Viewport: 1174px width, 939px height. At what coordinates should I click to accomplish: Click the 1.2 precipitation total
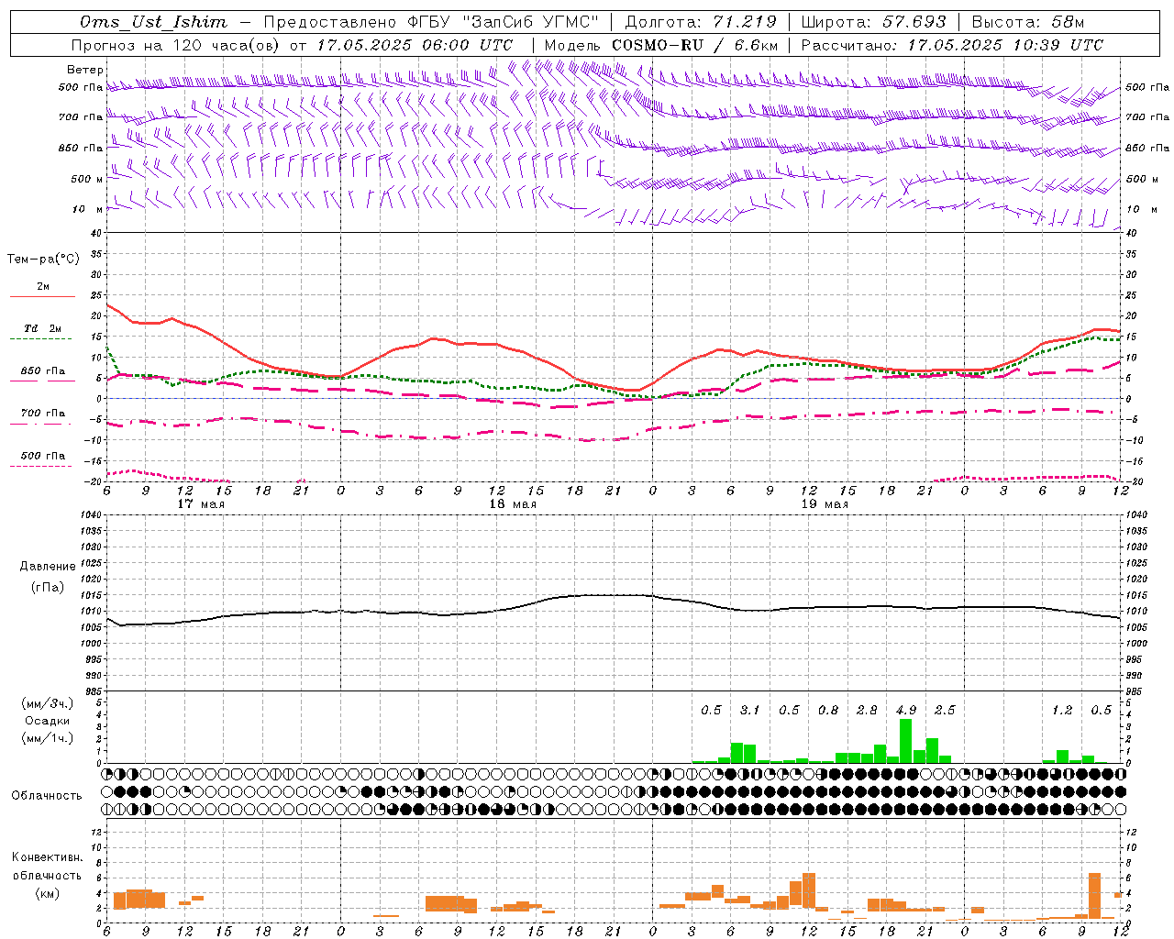click(x=1062, y=710)
